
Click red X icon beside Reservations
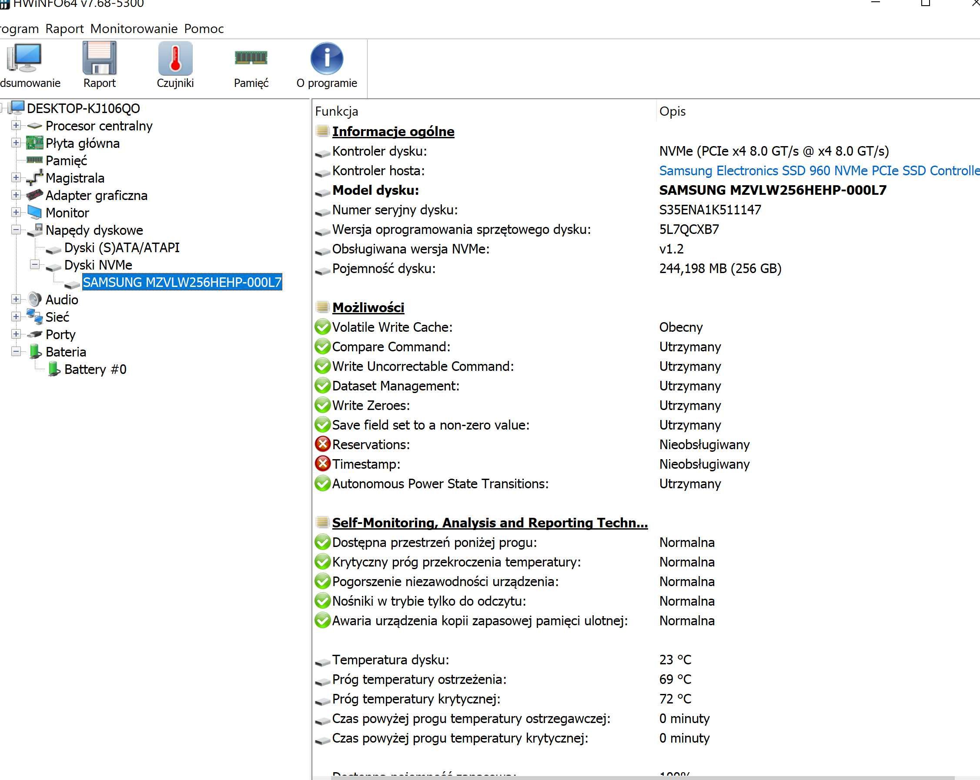[322, 444]
